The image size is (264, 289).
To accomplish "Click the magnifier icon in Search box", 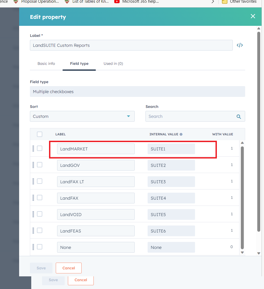I will 238,117.
